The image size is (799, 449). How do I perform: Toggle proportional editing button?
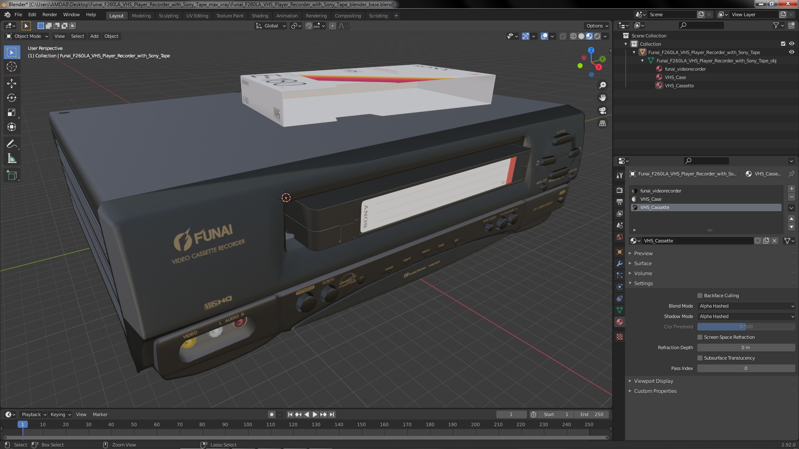pos(332,26)
